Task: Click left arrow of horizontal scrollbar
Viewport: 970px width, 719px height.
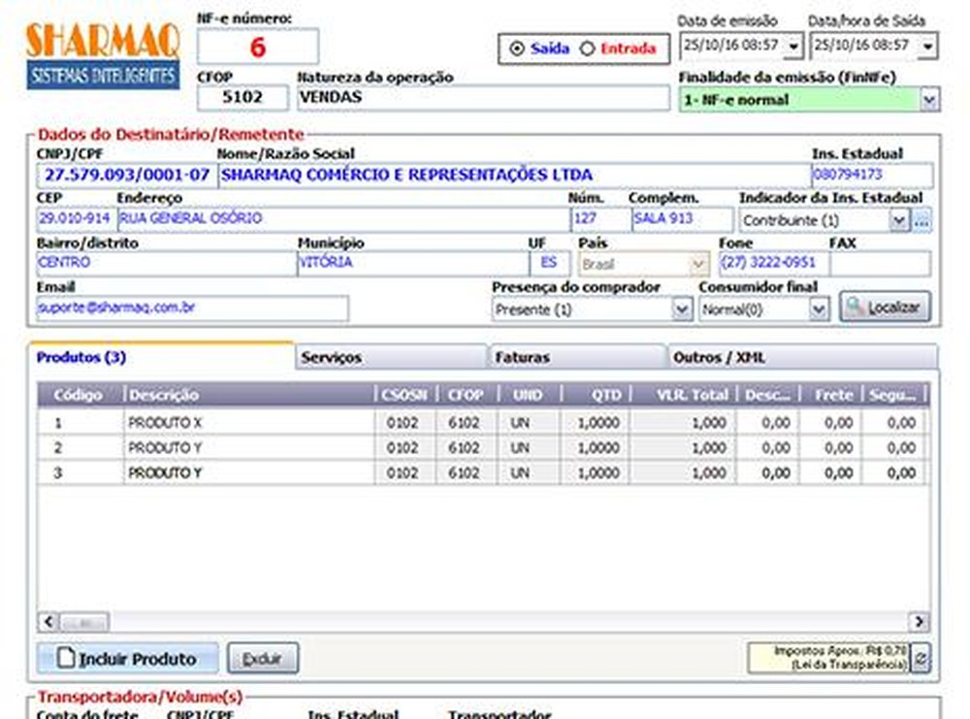Action: click(x=48, y=621)
